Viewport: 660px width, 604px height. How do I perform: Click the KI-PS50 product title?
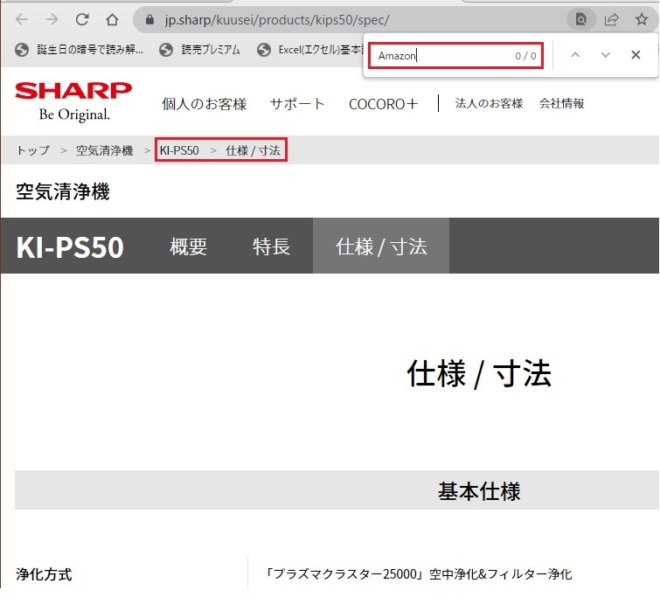[70, 246]
